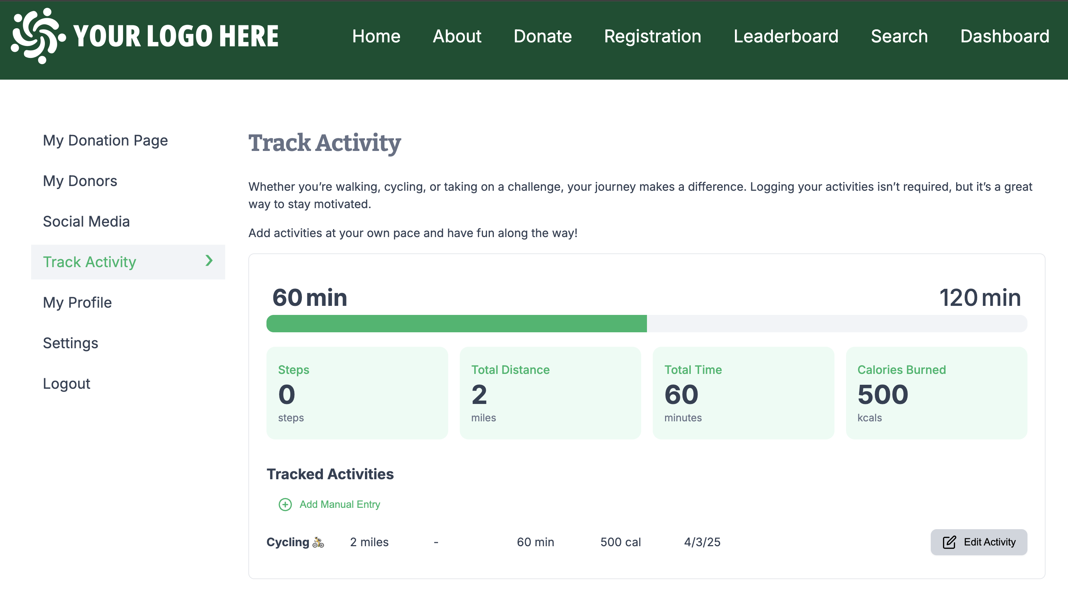Select My Donors in the sidebar

80,181
